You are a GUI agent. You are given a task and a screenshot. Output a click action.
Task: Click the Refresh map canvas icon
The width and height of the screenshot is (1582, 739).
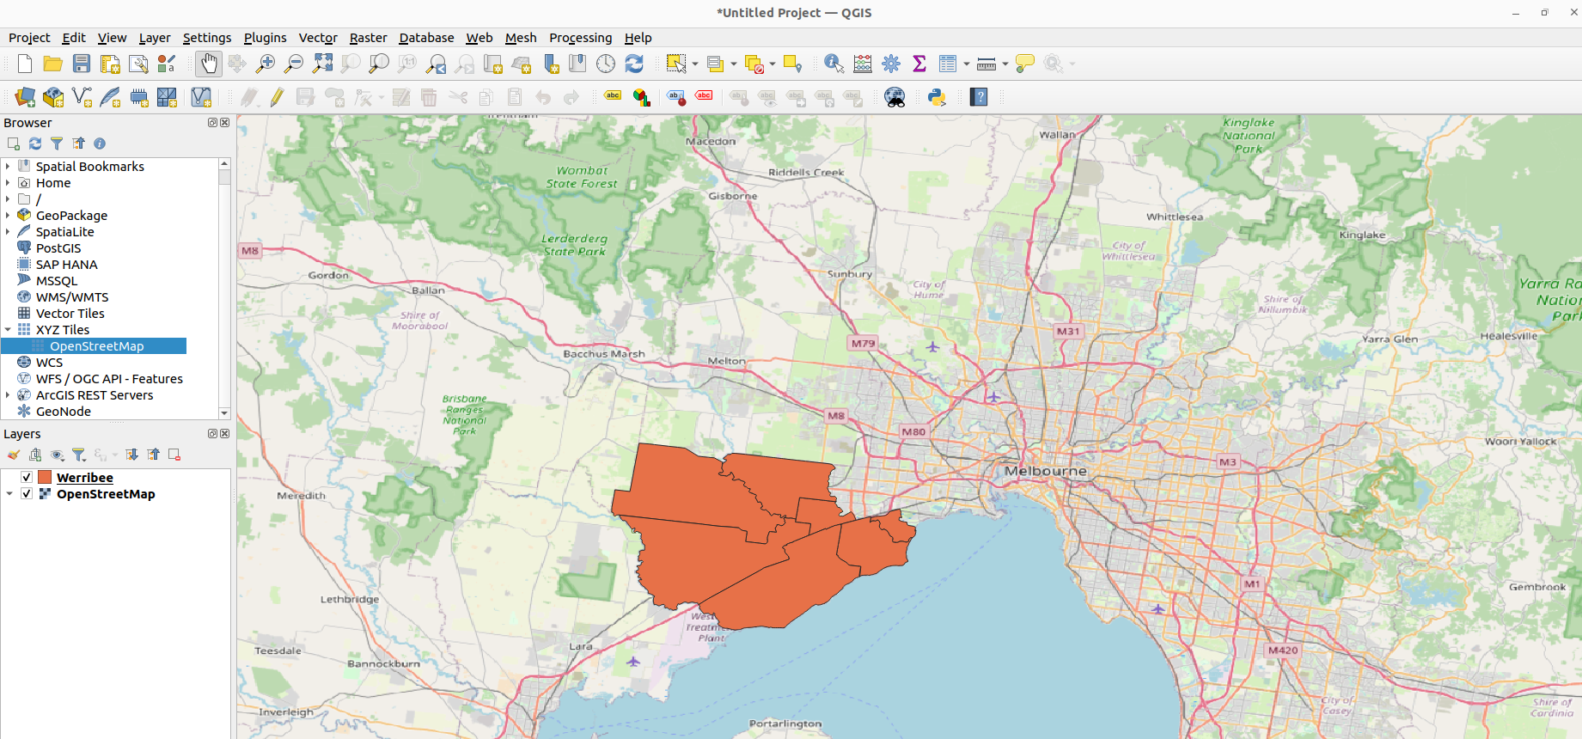click(x=634, y=64)
